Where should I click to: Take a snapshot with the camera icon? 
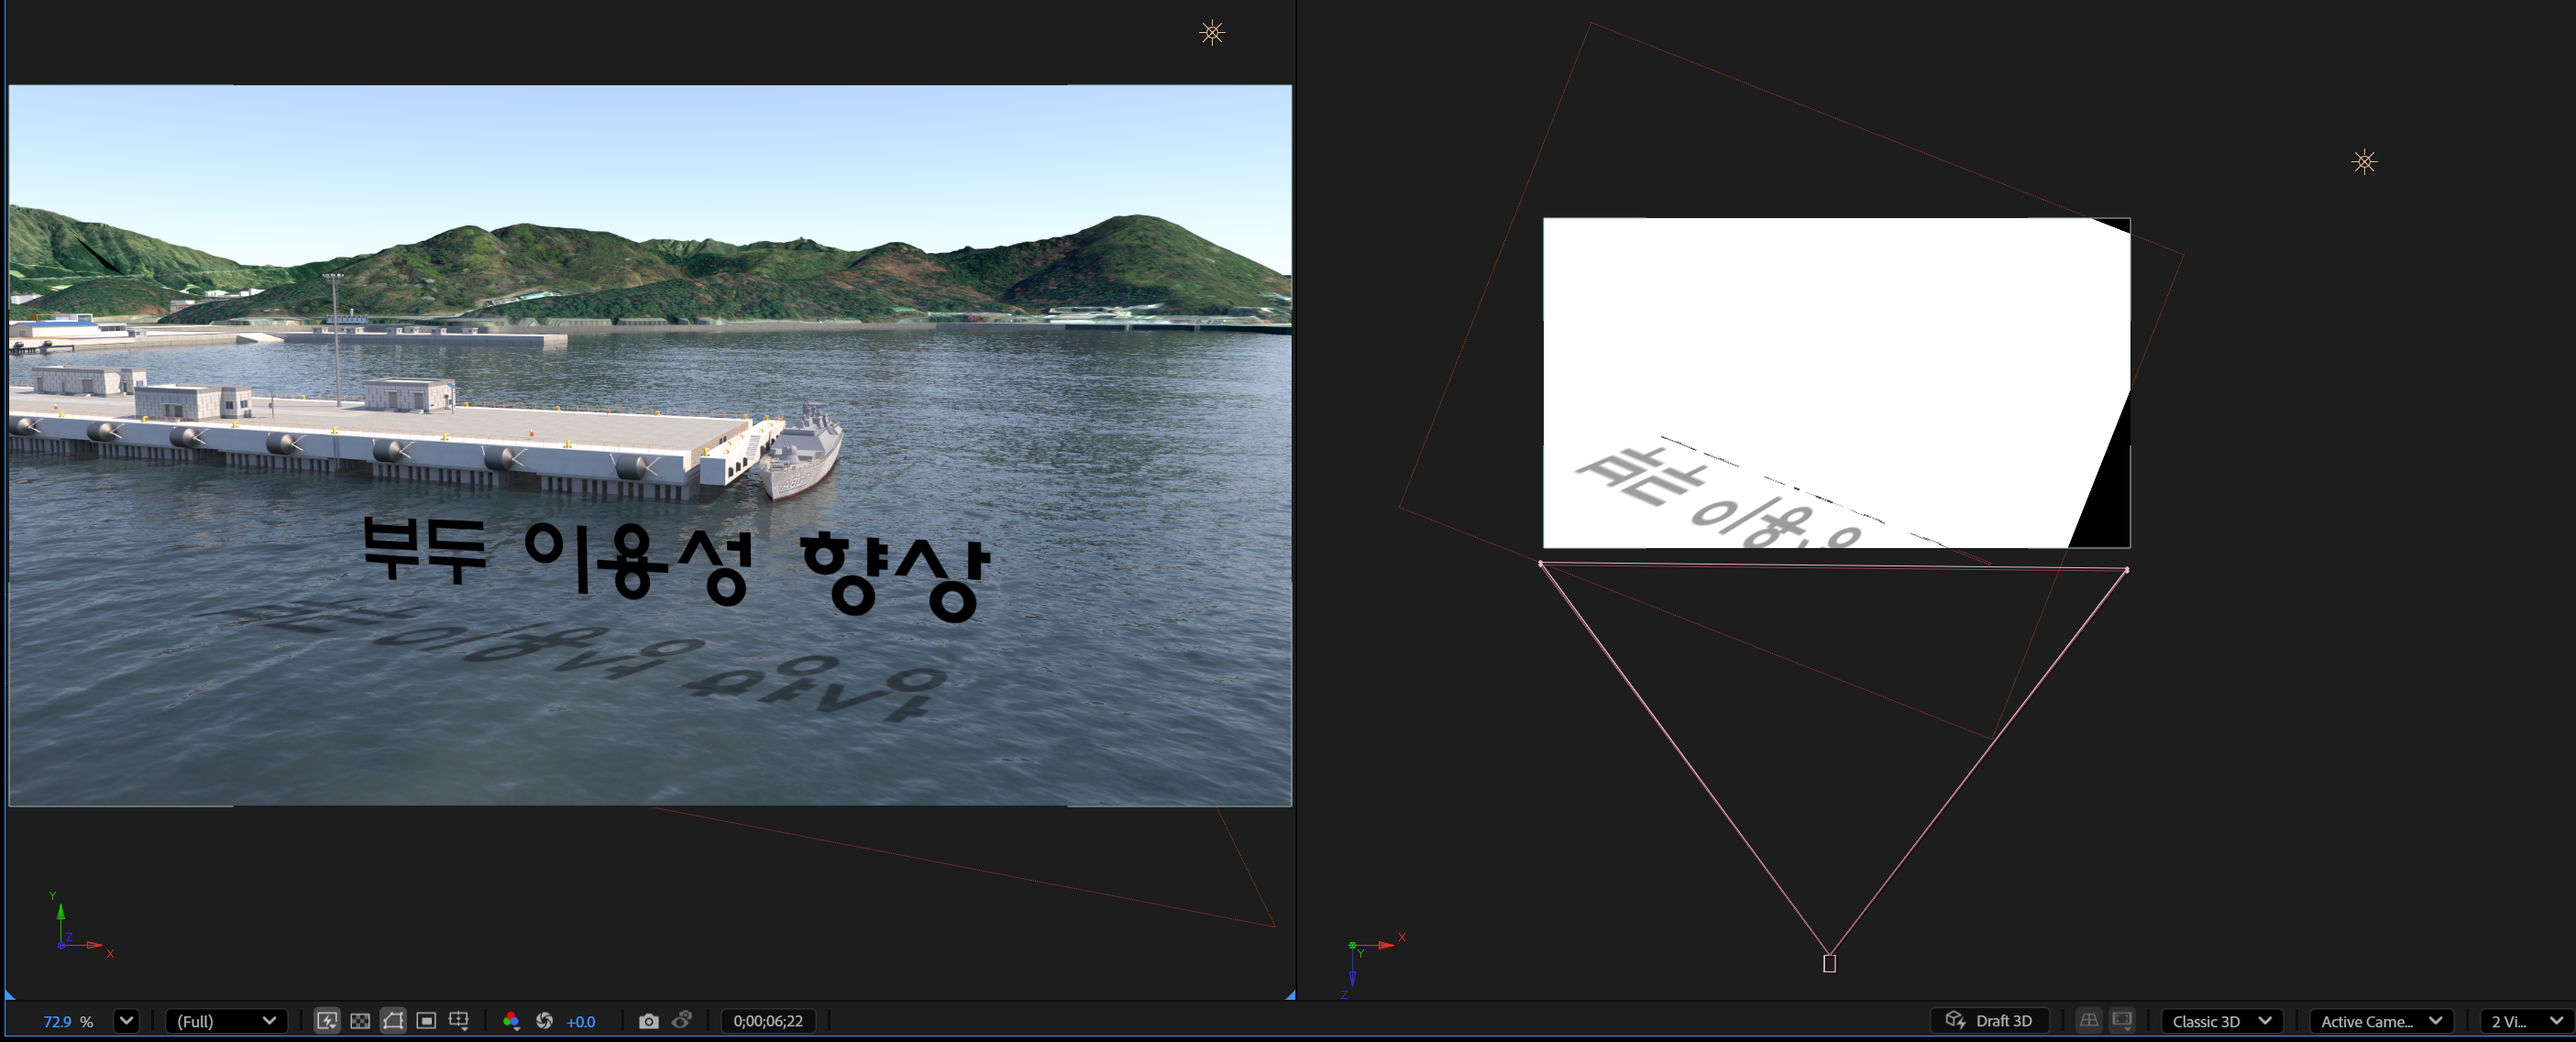[649, 1021]
